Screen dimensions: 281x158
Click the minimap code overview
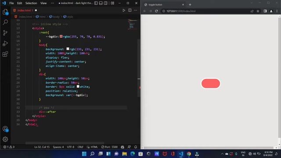pos(132,24)
